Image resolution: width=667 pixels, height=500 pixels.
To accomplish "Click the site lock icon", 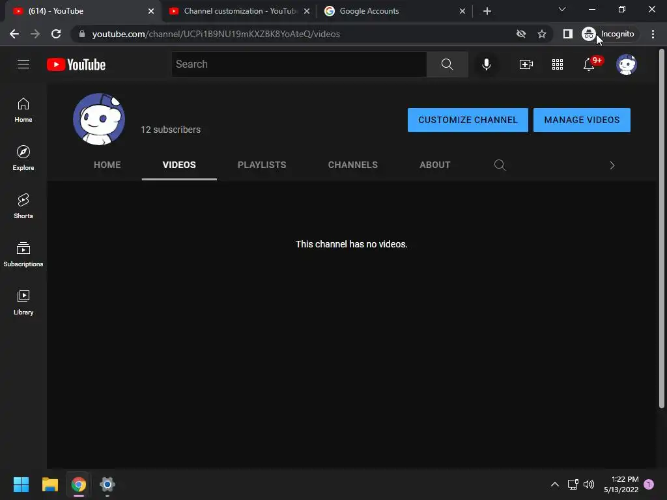I will point(82,34).
